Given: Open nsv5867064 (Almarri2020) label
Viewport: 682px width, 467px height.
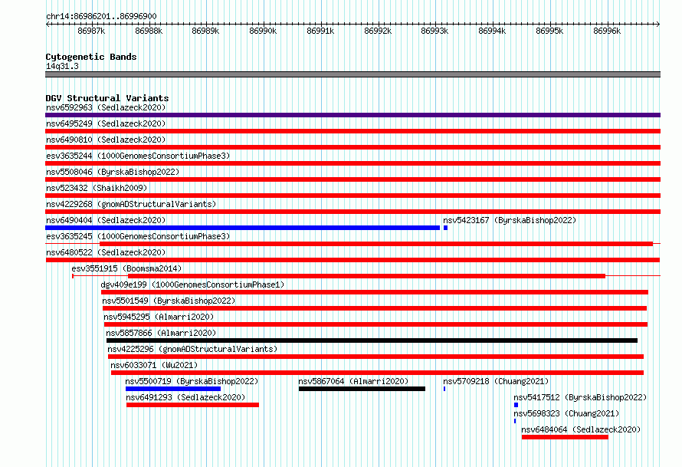Looking at the screenshot, I should pos(353,381).
